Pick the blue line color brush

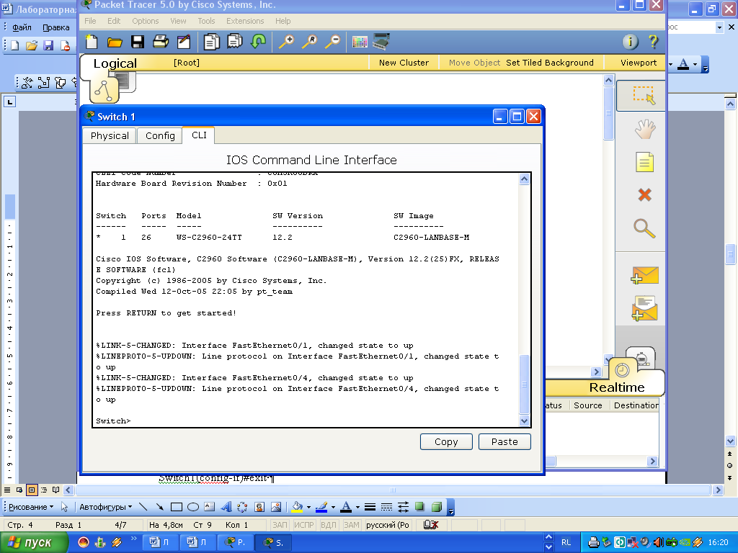321,507
